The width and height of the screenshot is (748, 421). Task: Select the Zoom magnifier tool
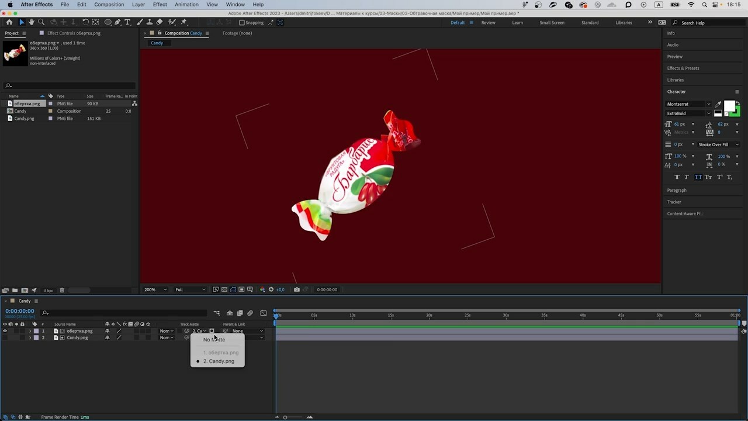pyautogui.click(x=41, y=22)
